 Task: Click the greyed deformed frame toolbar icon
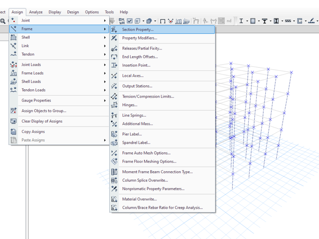196,21
